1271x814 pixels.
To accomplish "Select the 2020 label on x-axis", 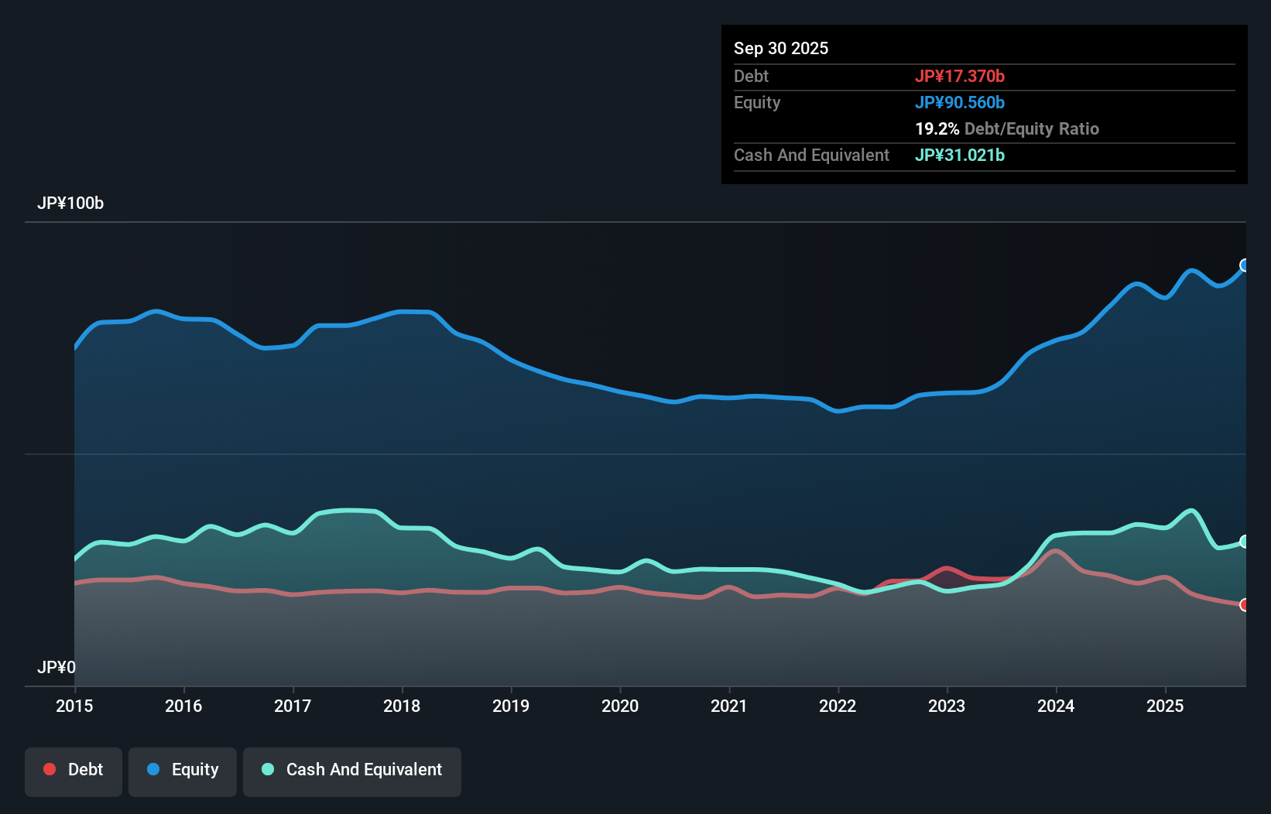I will pos(619,706).
